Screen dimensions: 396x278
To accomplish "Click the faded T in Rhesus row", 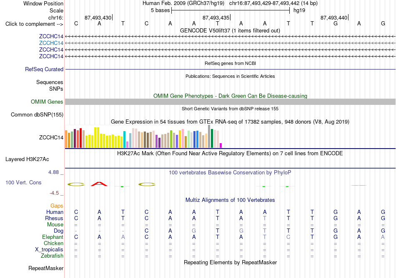I will [x=265, y=218].
